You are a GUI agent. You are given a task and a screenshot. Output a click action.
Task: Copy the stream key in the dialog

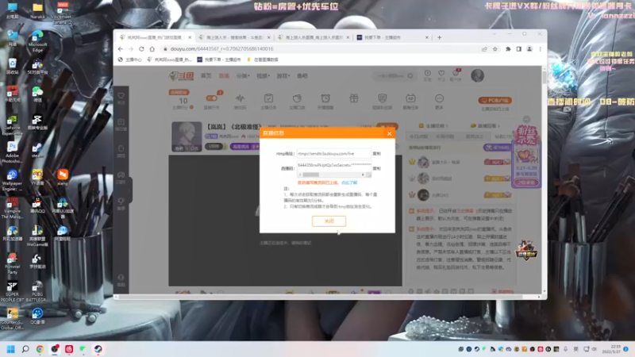point(376,168)
